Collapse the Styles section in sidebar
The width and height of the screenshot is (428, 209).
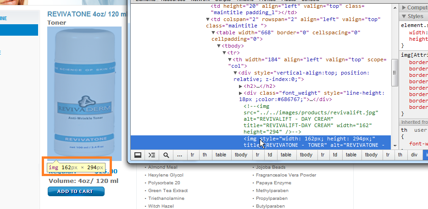coord(404,16)
